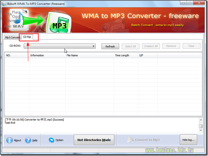Click the app icon in title bar

coord(3,3)
